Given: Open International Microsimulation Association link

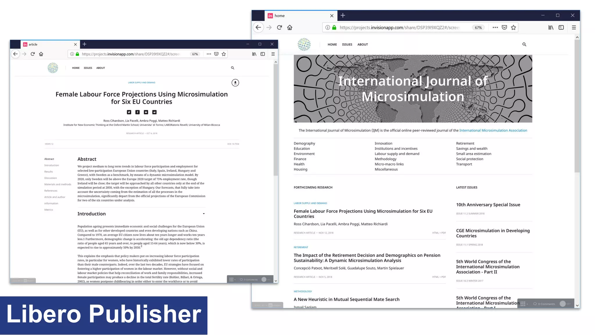Looking at the screenshot, I should tap(493, 131).
